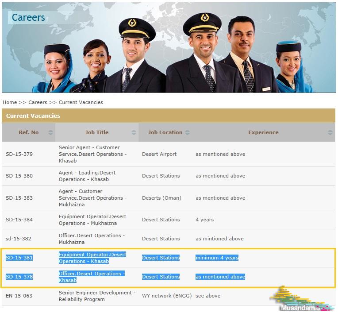This screenshot has height=313, width=338.
Task: Click the Deserts (Oman) location cell
Action: pyautogui.click(x=161, y=198)
